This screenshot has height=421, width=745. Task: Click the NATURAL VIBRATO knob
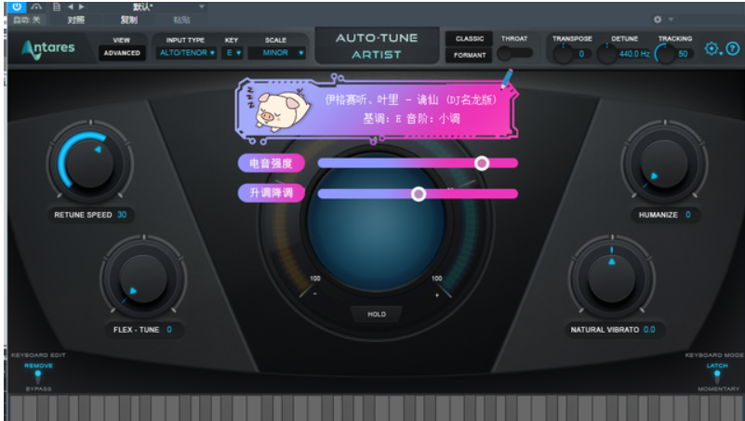coord(612,278)
